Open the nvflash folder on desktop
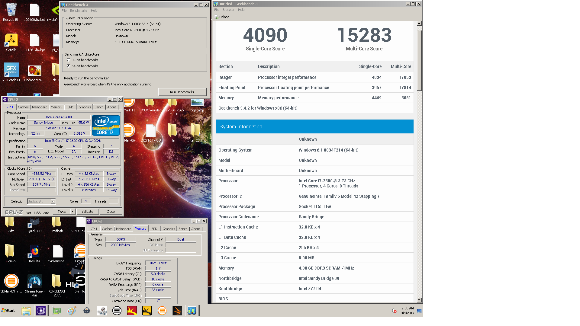The image size is (580, 326). [57, 224]
